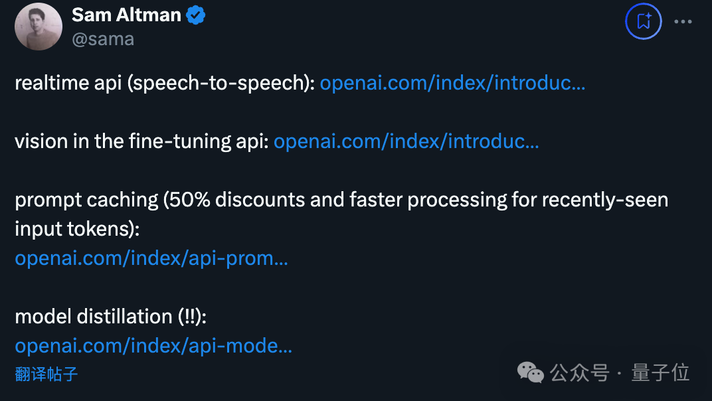Click the "model distillation (!!):" text
Screen dimensions: 712x401
tap(111, 317)
